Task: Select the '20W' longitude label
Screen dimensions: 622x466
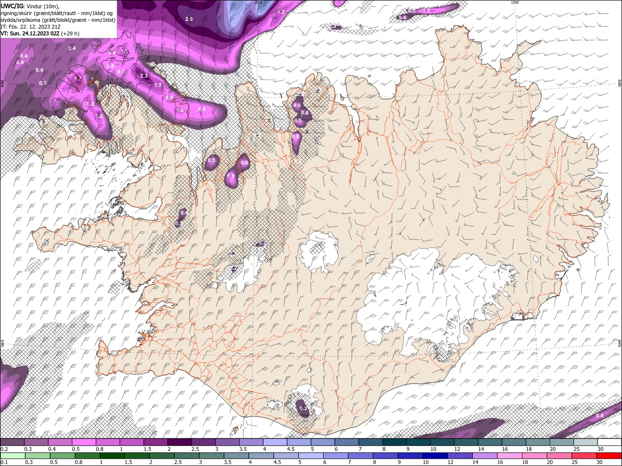Action: click(259, 2)
